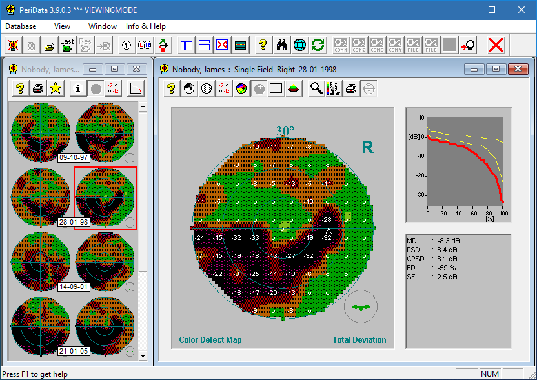Click the blue globe icon
The height and width of the screenshot is (380, 537).
pyautogui.click(x=300, y=45)
